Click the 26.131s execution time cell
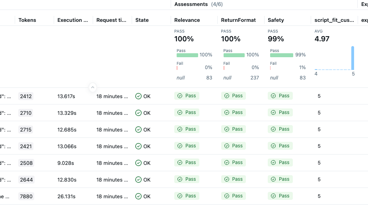The height and width of the screenshot is (205, 368). coord(67,196)
